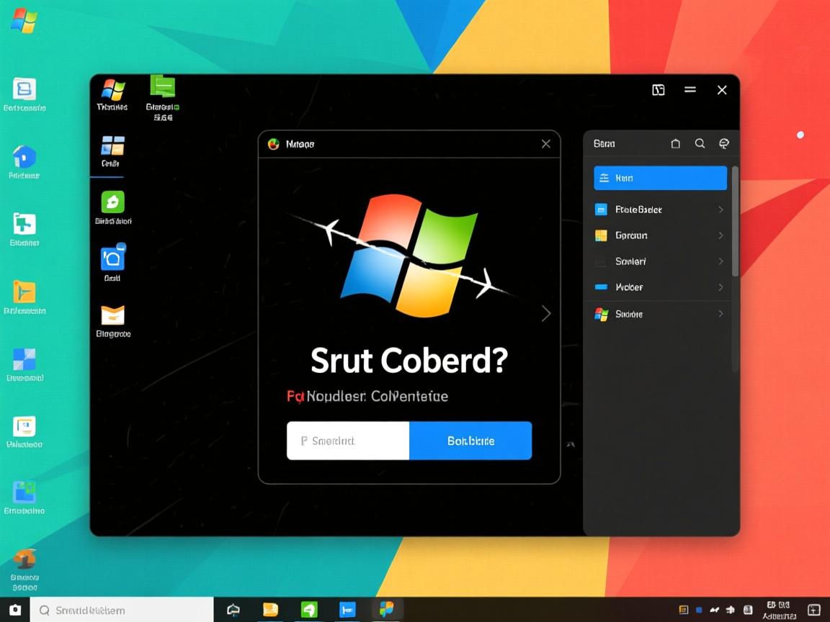
Task: Click the taskbar search box
Action: point(122,610)
